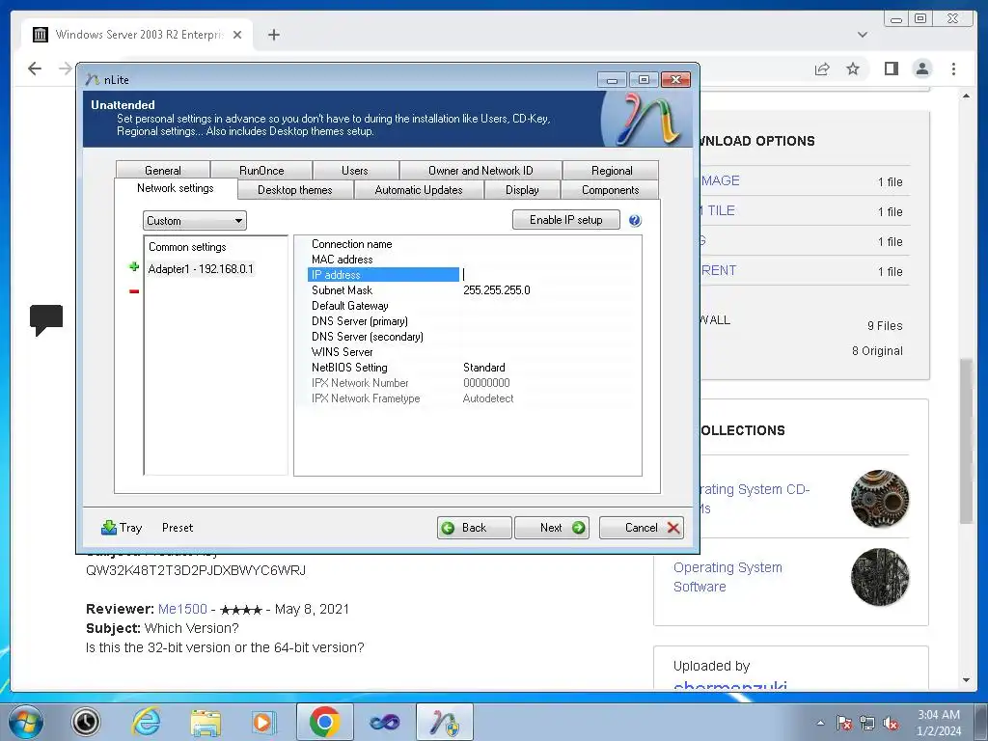Select the WINS Server row
This screenshot has width=988, height=741.
coord(473,351)
